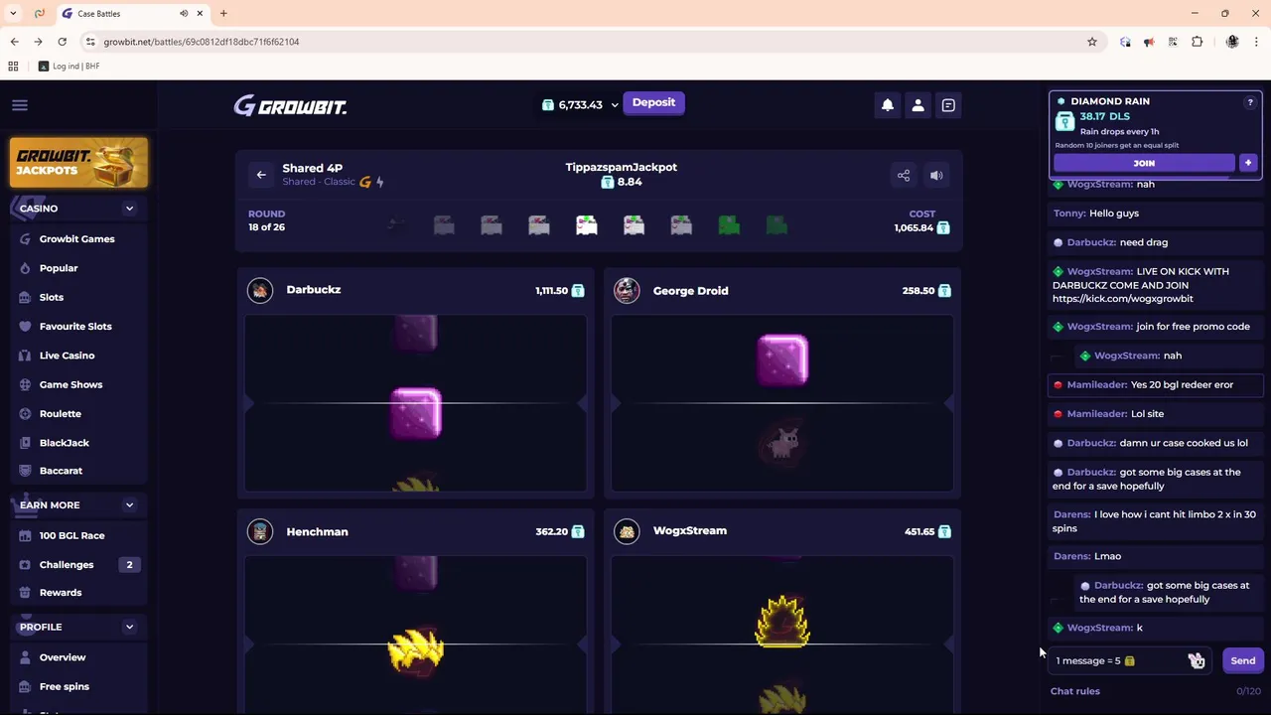Open emoji picker in chat input
The width and height of the screenshot is (1271, 715).
point(1197,661)
